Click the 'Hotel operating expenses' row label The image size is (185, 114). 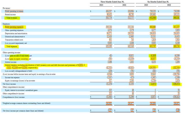14,27
